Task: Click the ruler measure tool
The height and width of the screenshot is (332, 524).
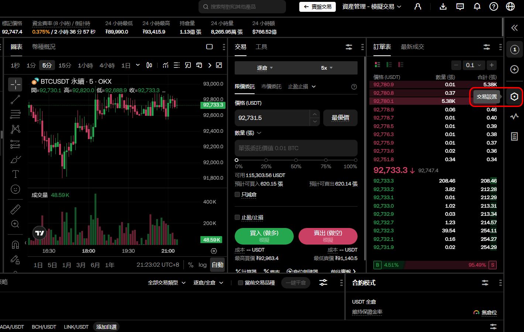Action: (15, 209)
